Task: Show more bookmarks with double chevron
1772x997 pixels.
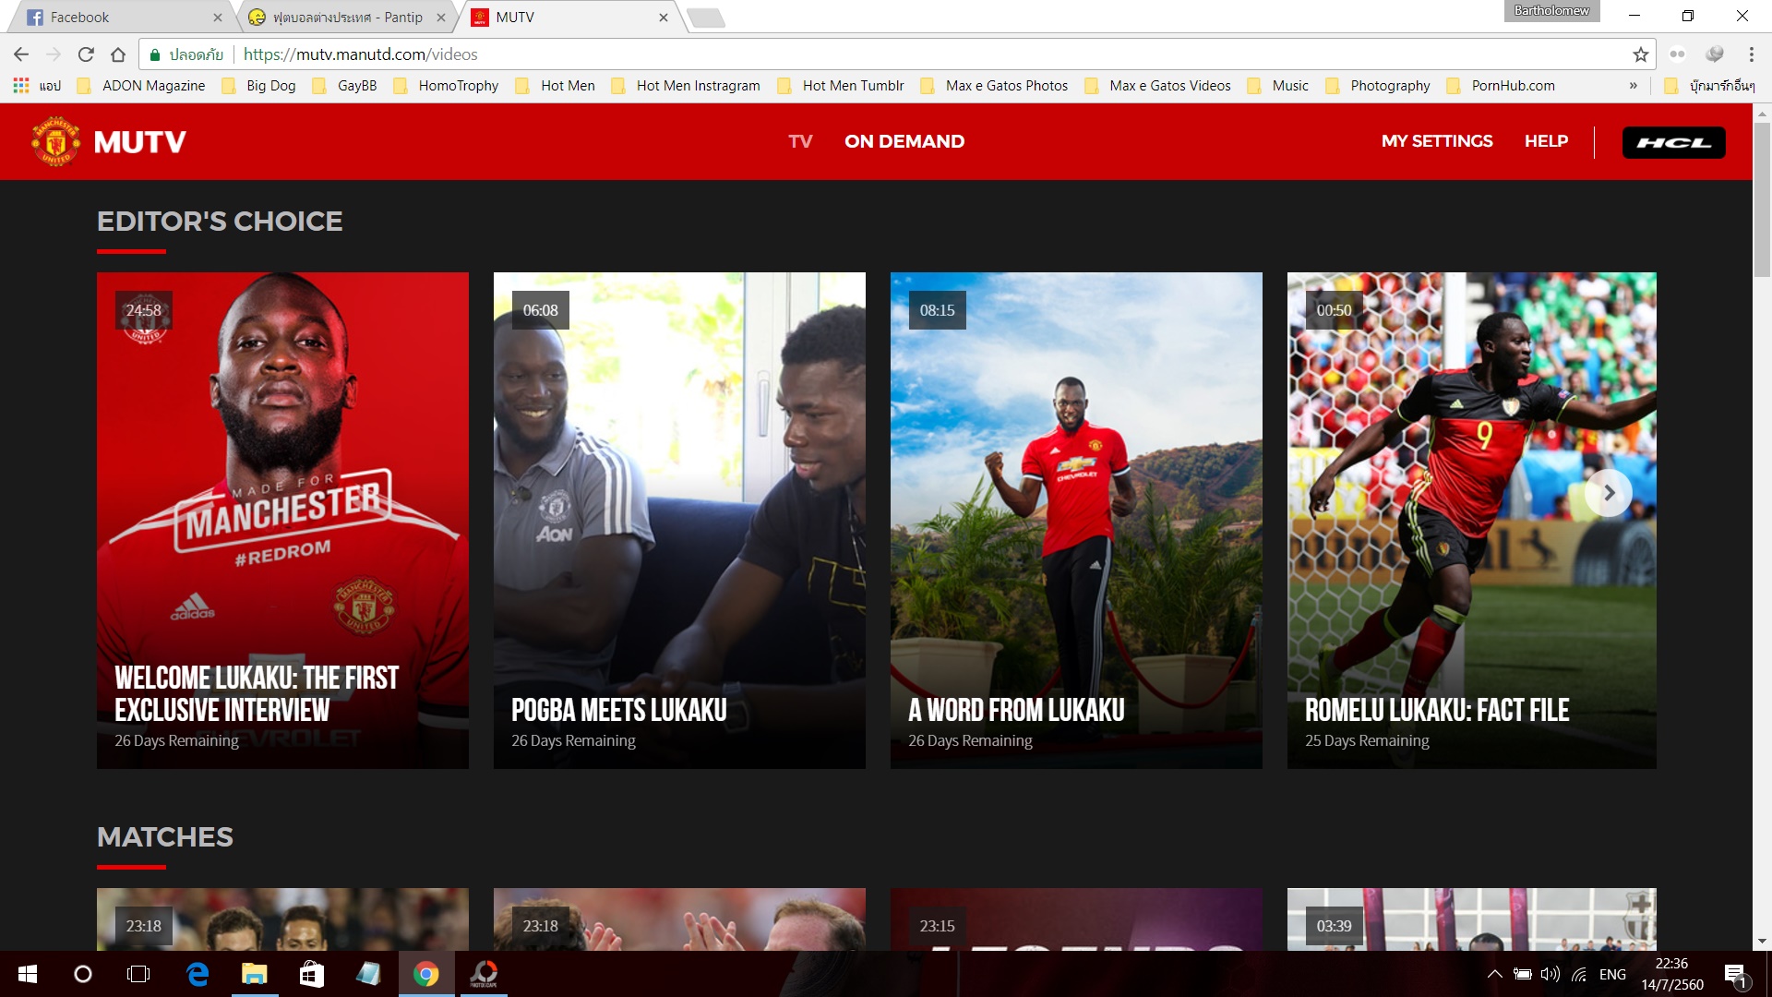Action: tap(1633, 85)
